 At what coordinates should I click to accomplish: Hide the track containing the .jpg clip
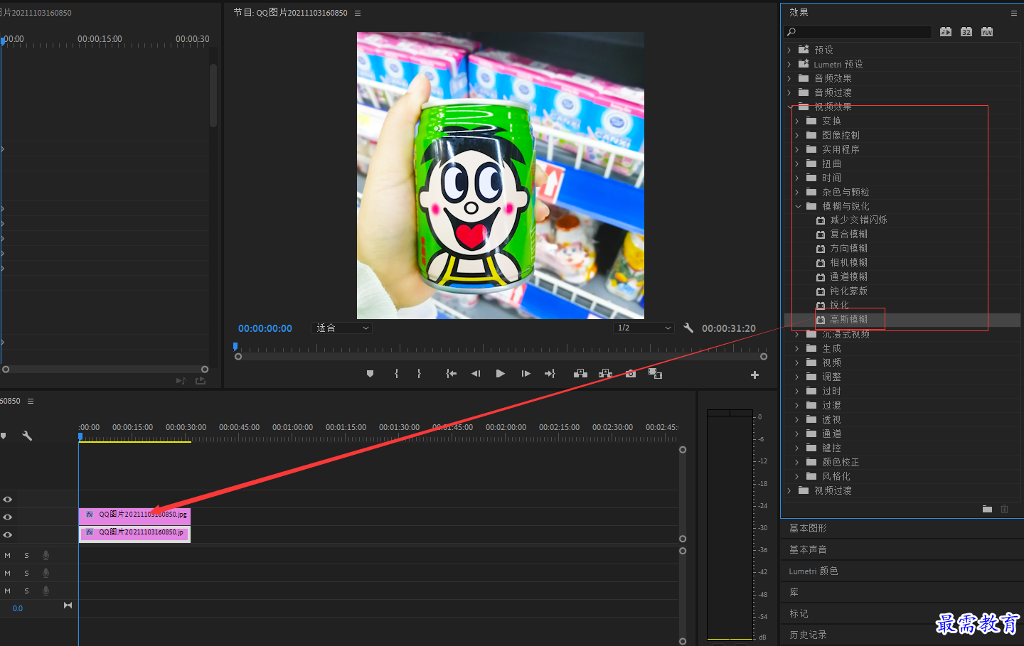point(8,517)
